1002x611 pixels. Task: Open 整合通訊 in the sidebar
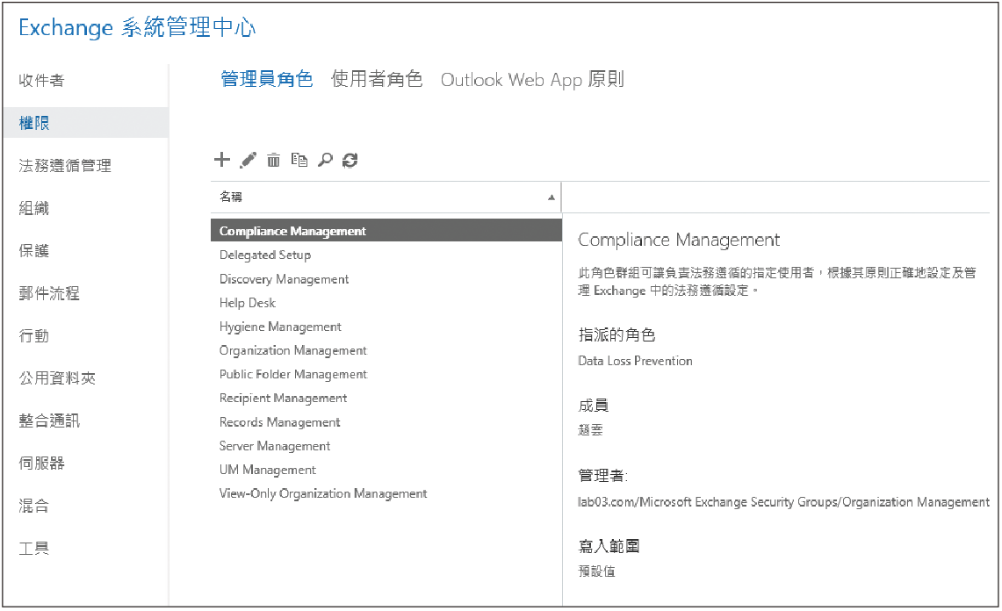coord(49,421)
